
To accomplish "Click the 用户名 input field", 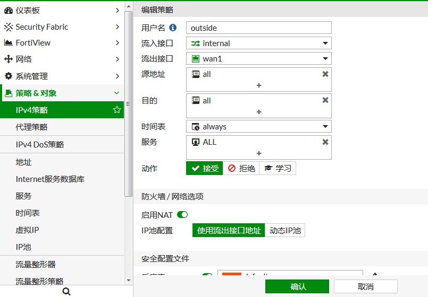I will coord(259,28).
